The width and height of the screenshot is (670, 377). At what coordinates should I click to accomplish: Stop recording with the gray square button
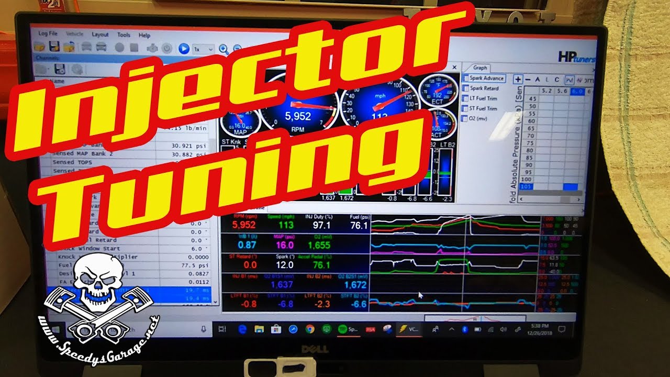[133, 48]
